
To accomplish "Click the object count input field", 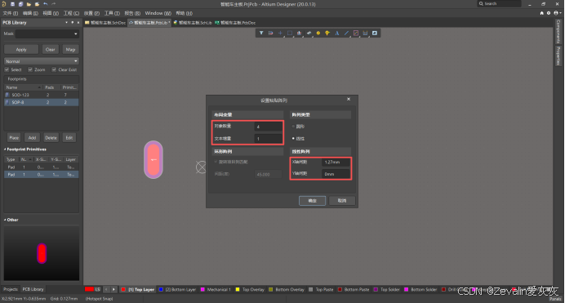I will tap(268, 127).
